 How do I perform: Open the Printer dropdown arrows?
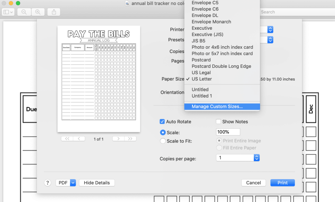[270, 29]
